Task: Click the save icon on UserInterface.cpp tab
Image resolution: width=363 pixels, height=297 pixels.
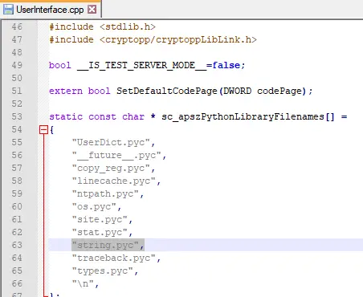Action: point(8,10)
